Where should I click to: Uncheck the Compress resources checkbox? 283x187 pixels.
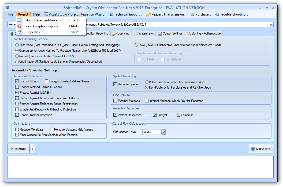point(178,115)
